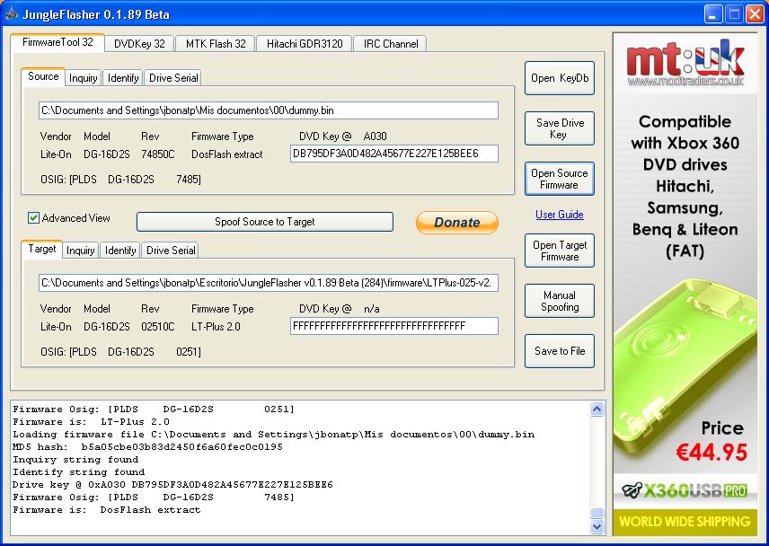Viewport: 769px width, 546px height.
Task: Switch to the MTK Flash 32 tab
Action: (216, 44)
